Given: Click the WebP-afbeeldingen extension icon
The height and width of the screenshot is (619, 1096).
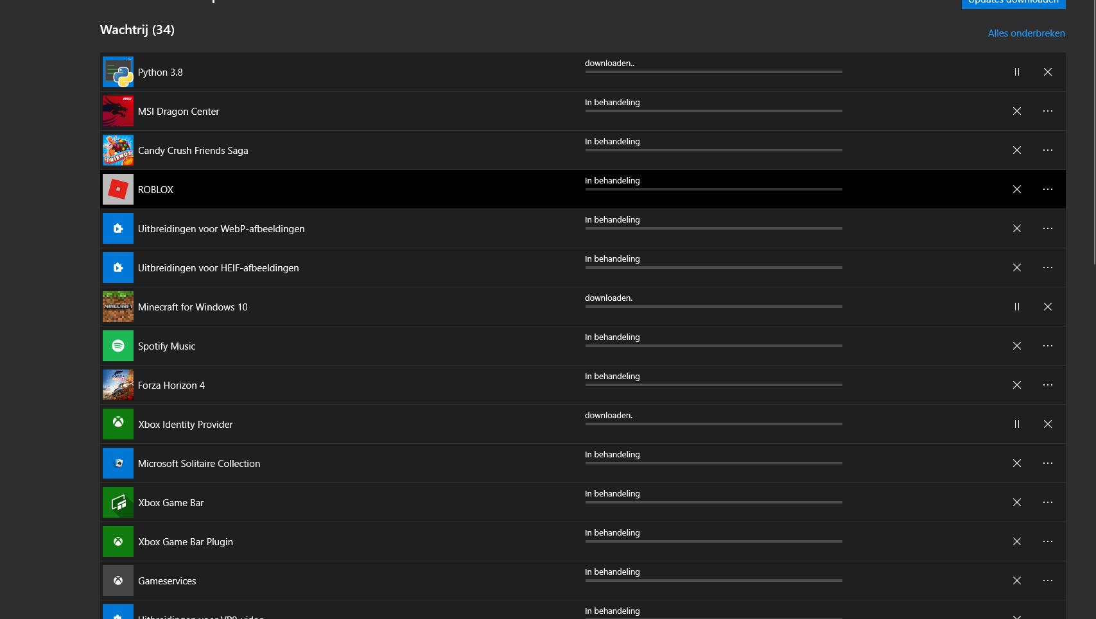Looking at the screenshot, I should [x=118, y=228].
